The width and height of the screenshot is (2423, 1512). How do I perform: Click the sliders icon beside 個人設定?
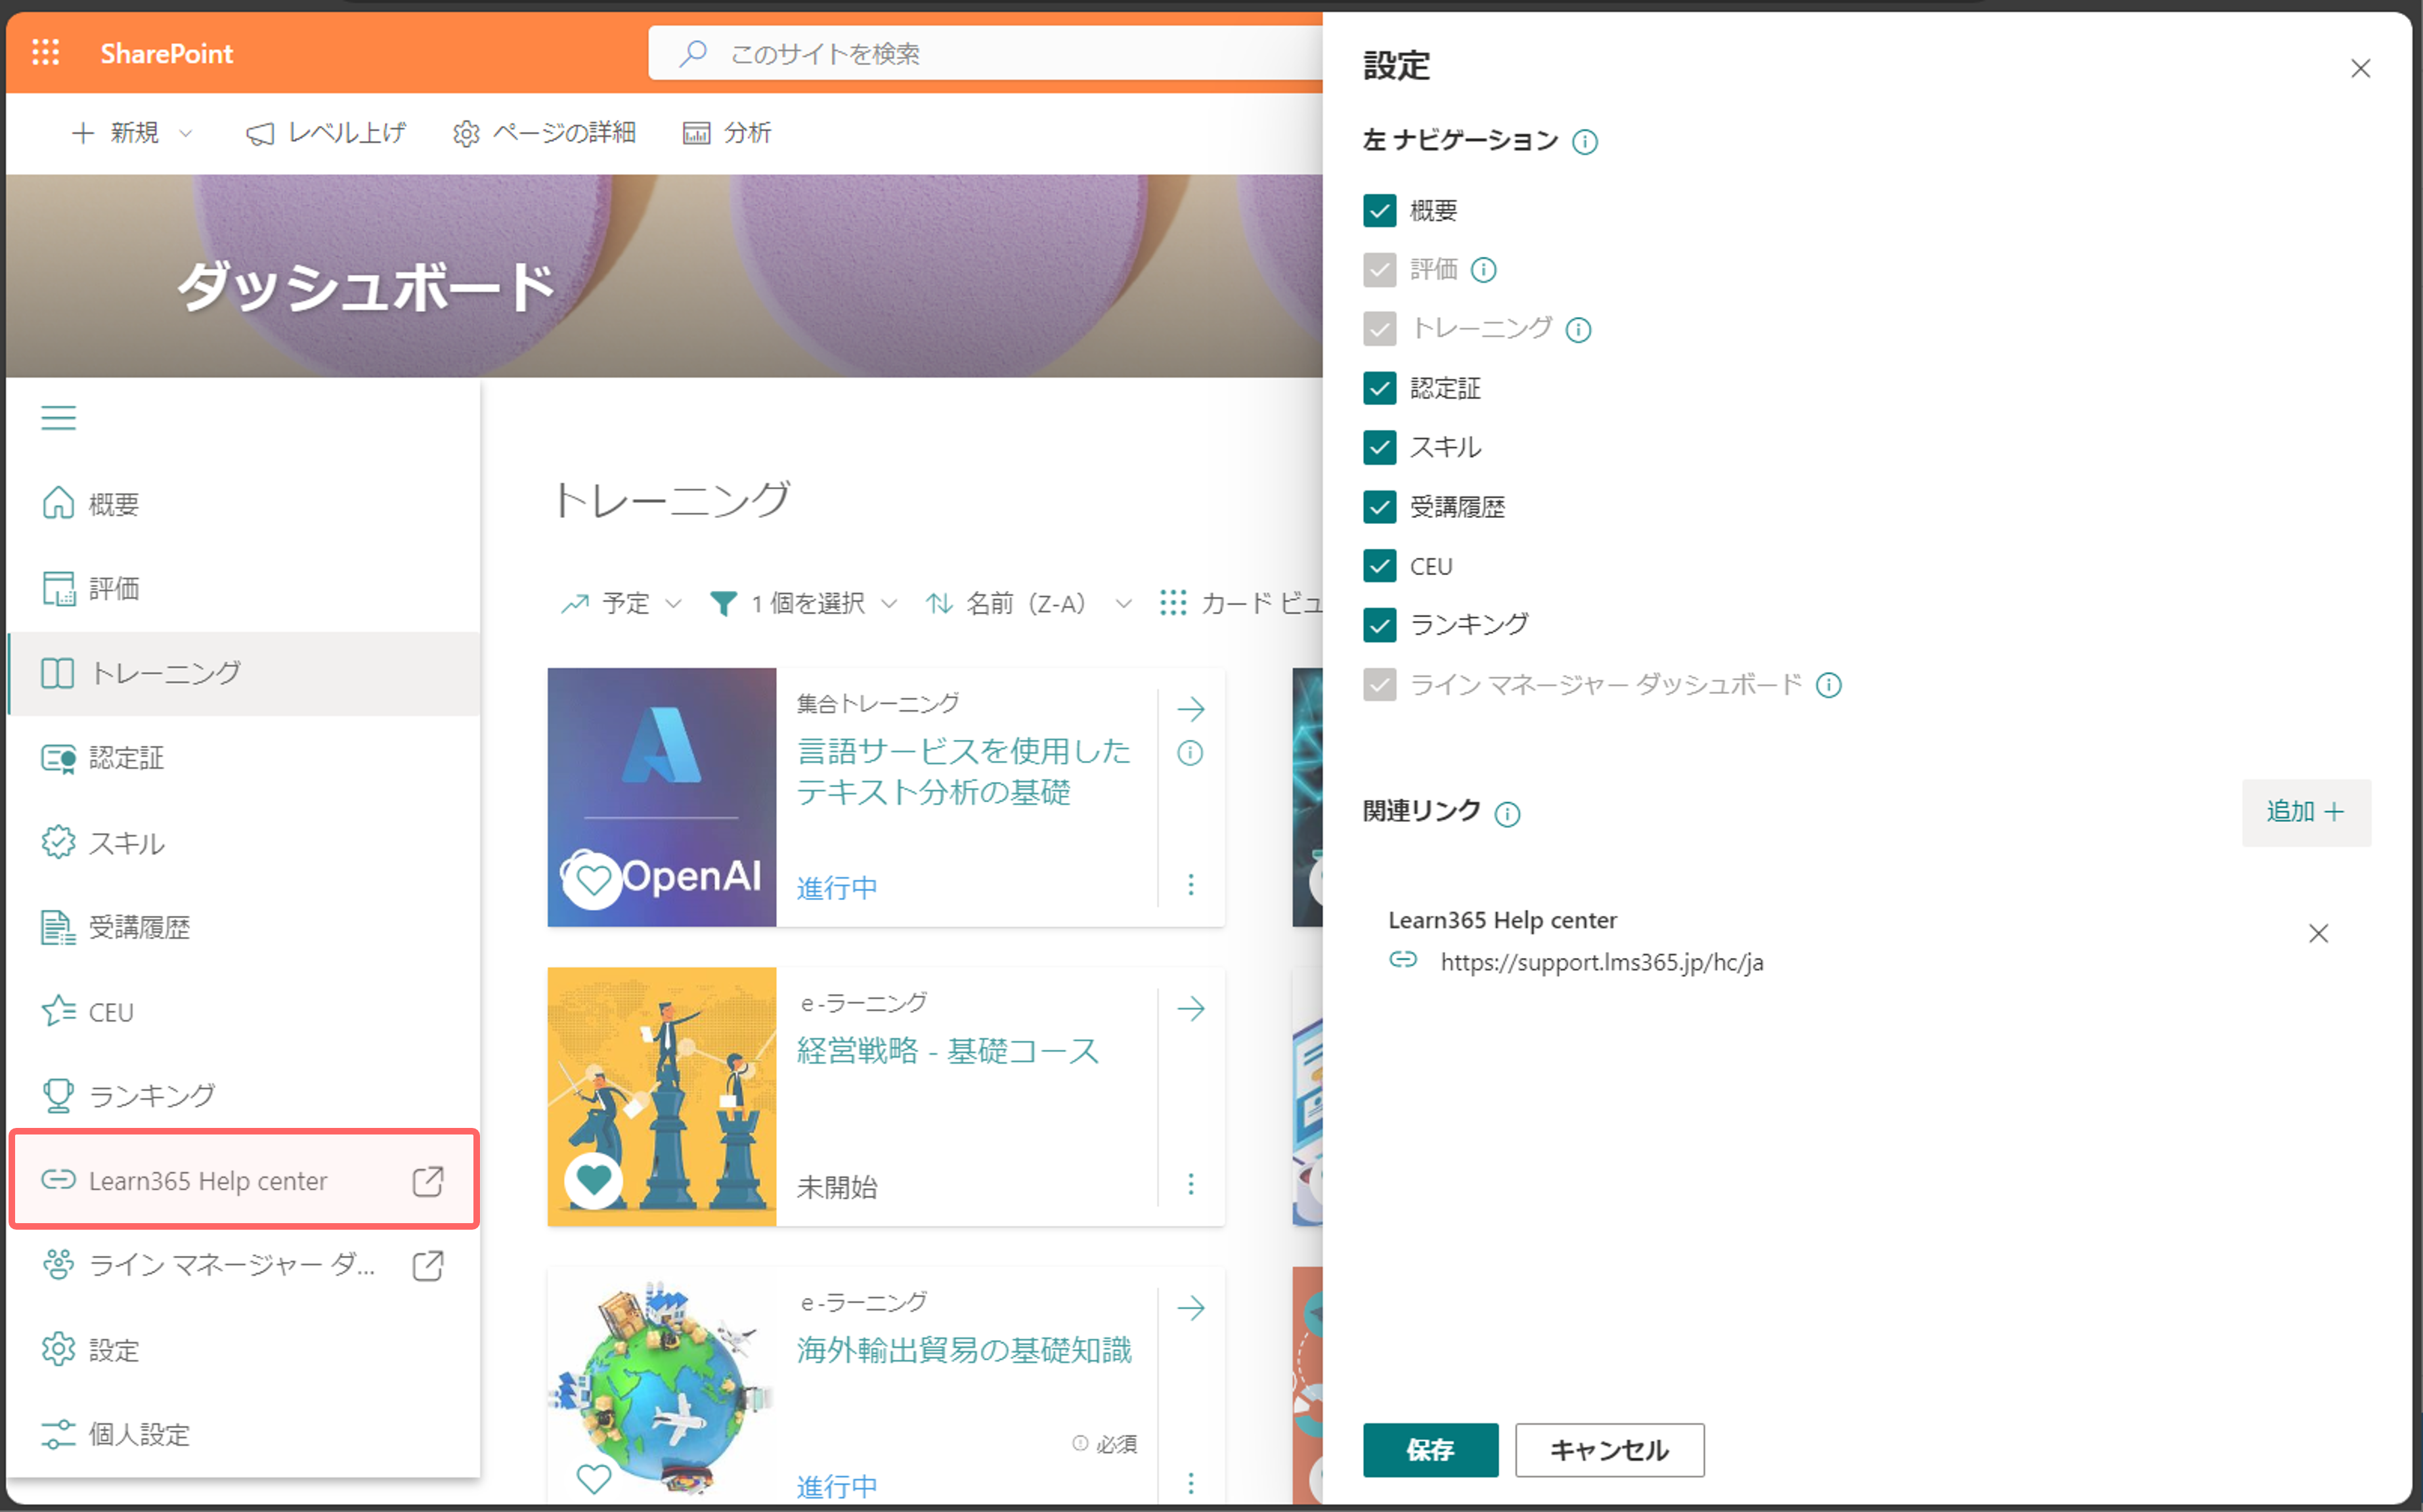point(58,1434)
